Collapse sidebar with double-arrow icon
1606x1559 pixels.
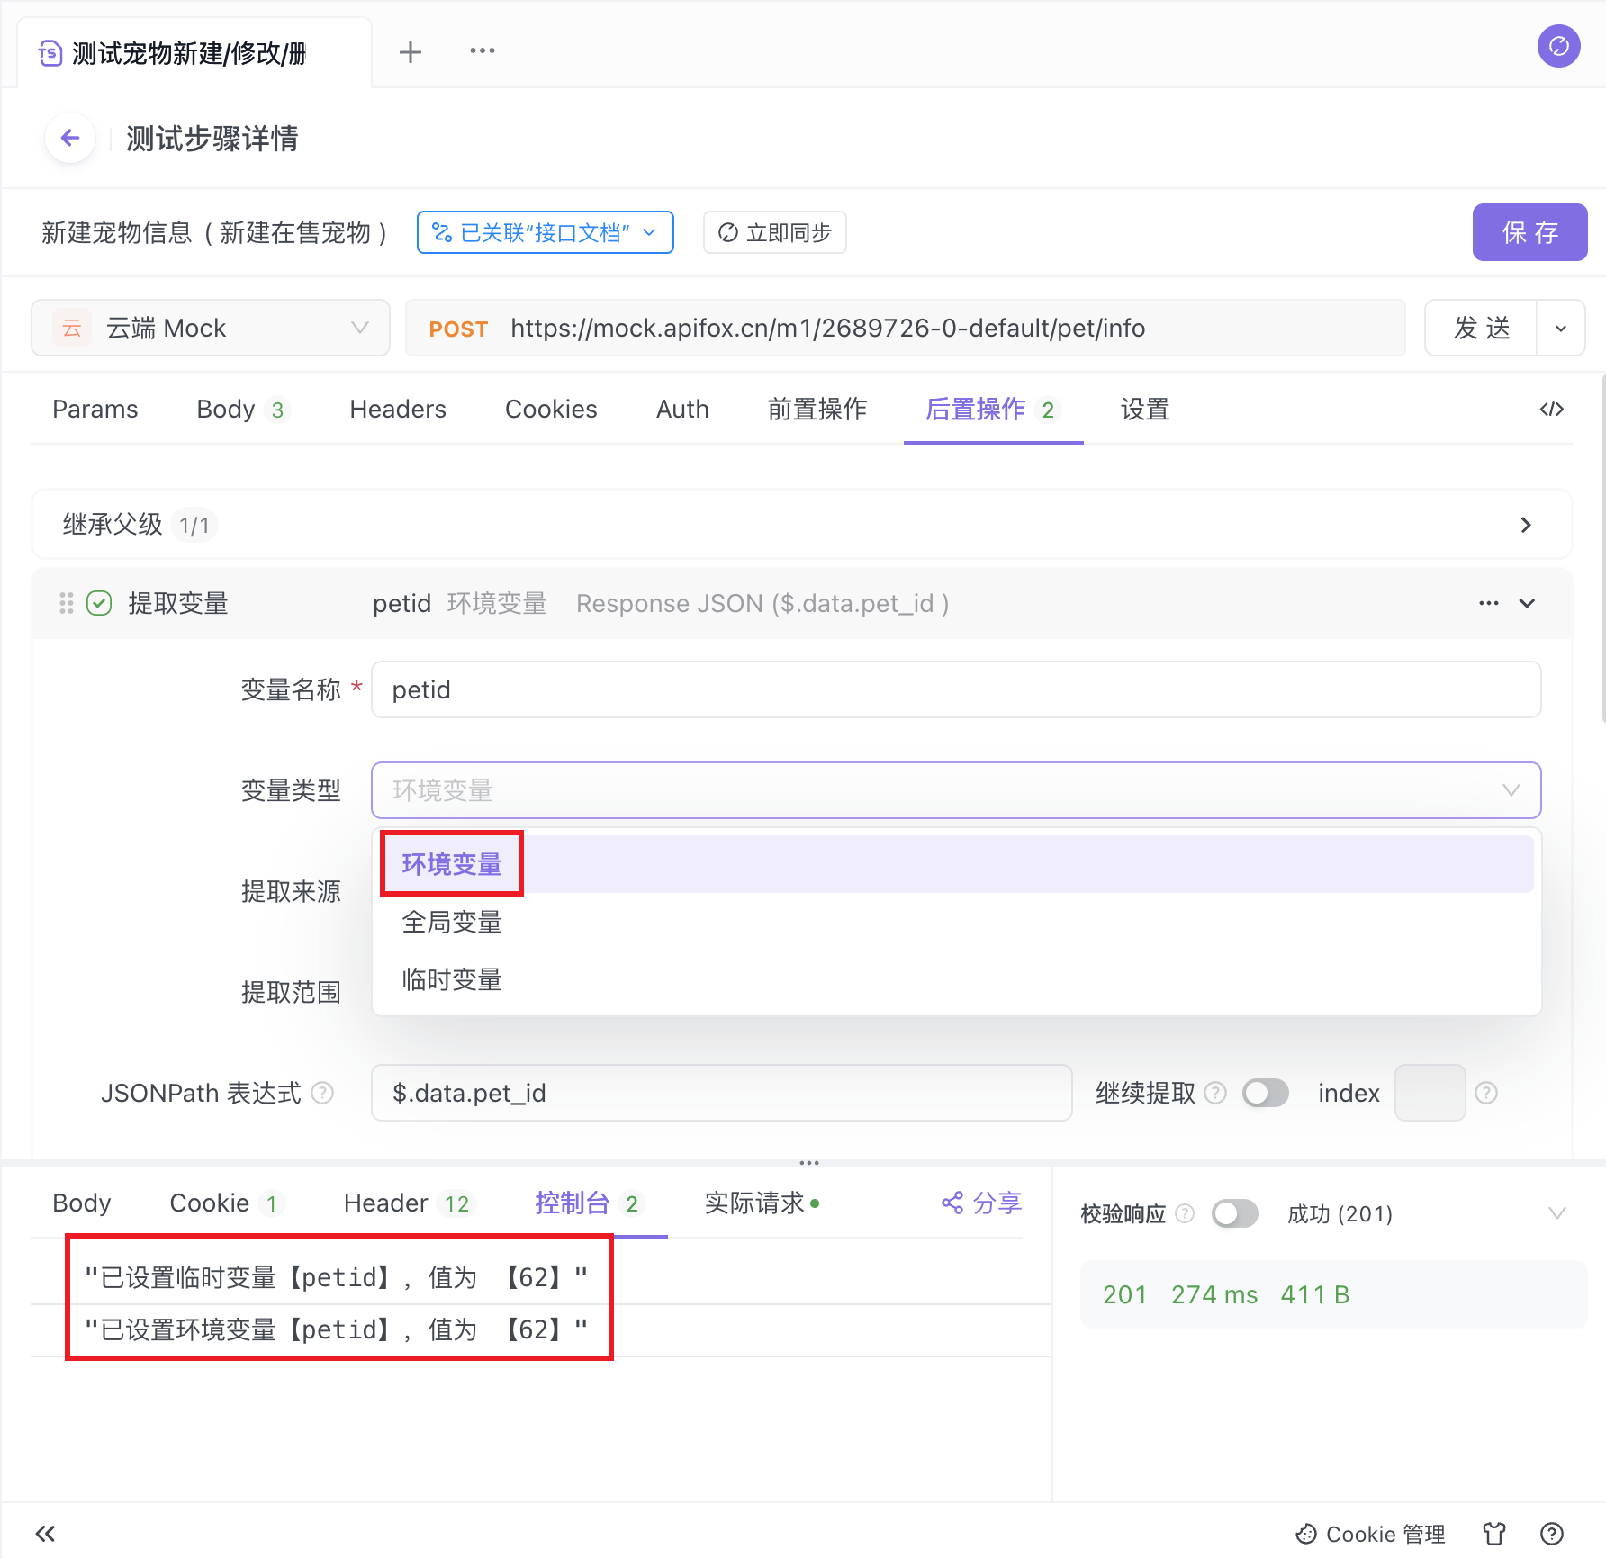45,1533
